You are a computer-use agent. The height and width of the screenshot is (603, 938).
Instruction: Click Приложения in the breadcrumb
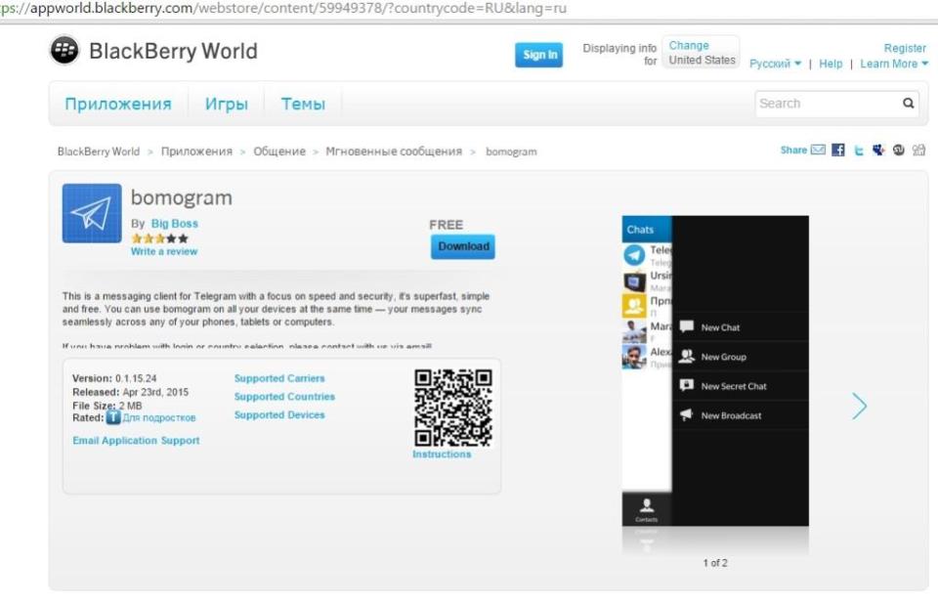click(196, 151)
